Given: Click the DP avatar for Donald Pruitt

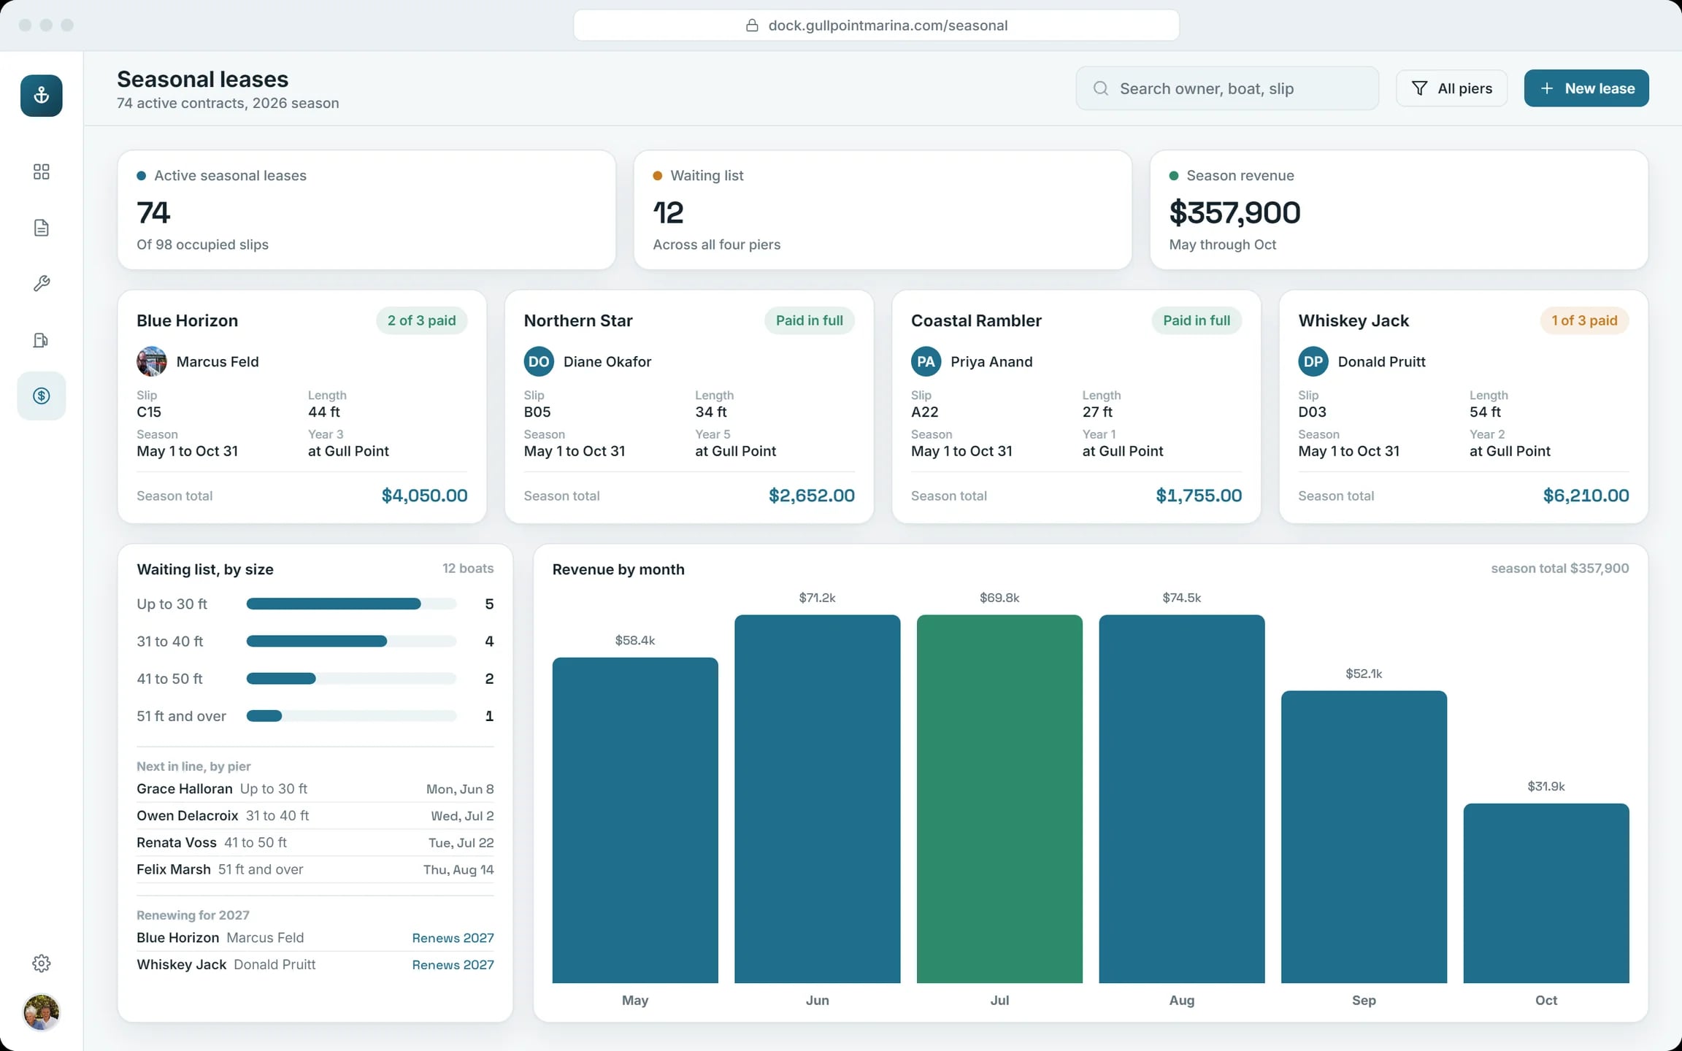Looking at the screenshot, I should (x=1313, y=361).
